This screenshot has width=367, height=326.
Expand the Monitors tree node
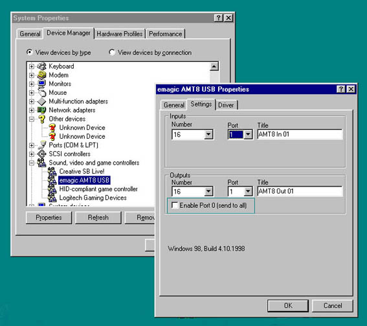(x=32, y=84)
